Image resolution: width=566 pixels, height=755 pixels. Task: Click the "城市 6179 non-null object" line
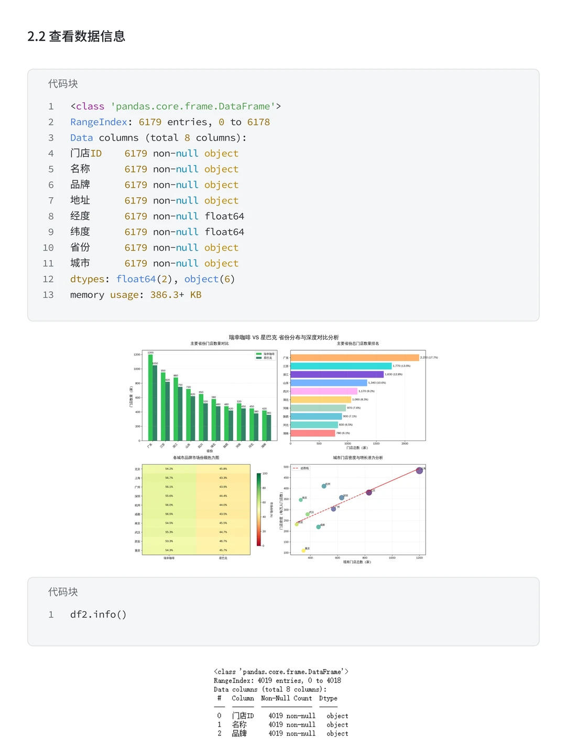155,264
